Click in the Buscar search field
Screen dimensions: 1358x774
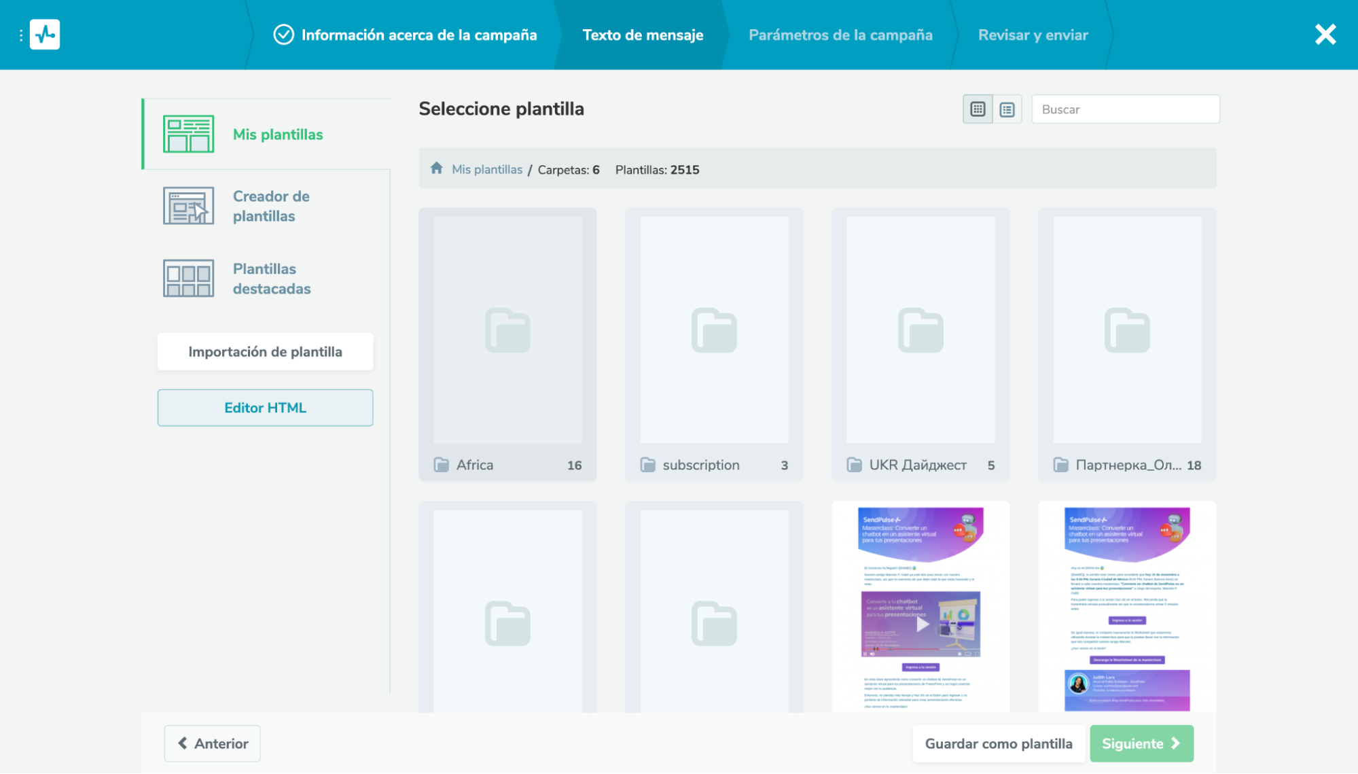[1125, 109]
